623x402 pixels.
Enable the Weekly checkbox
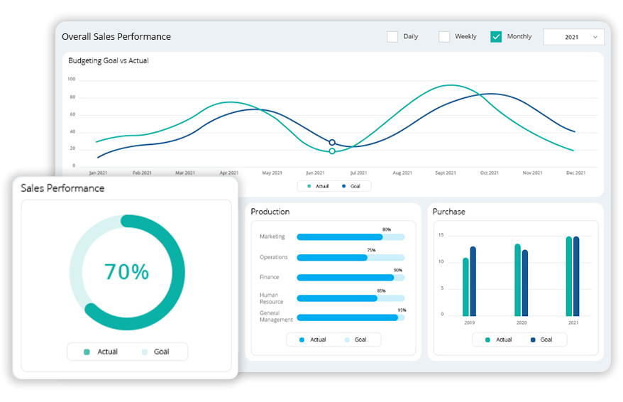(444, 37)
